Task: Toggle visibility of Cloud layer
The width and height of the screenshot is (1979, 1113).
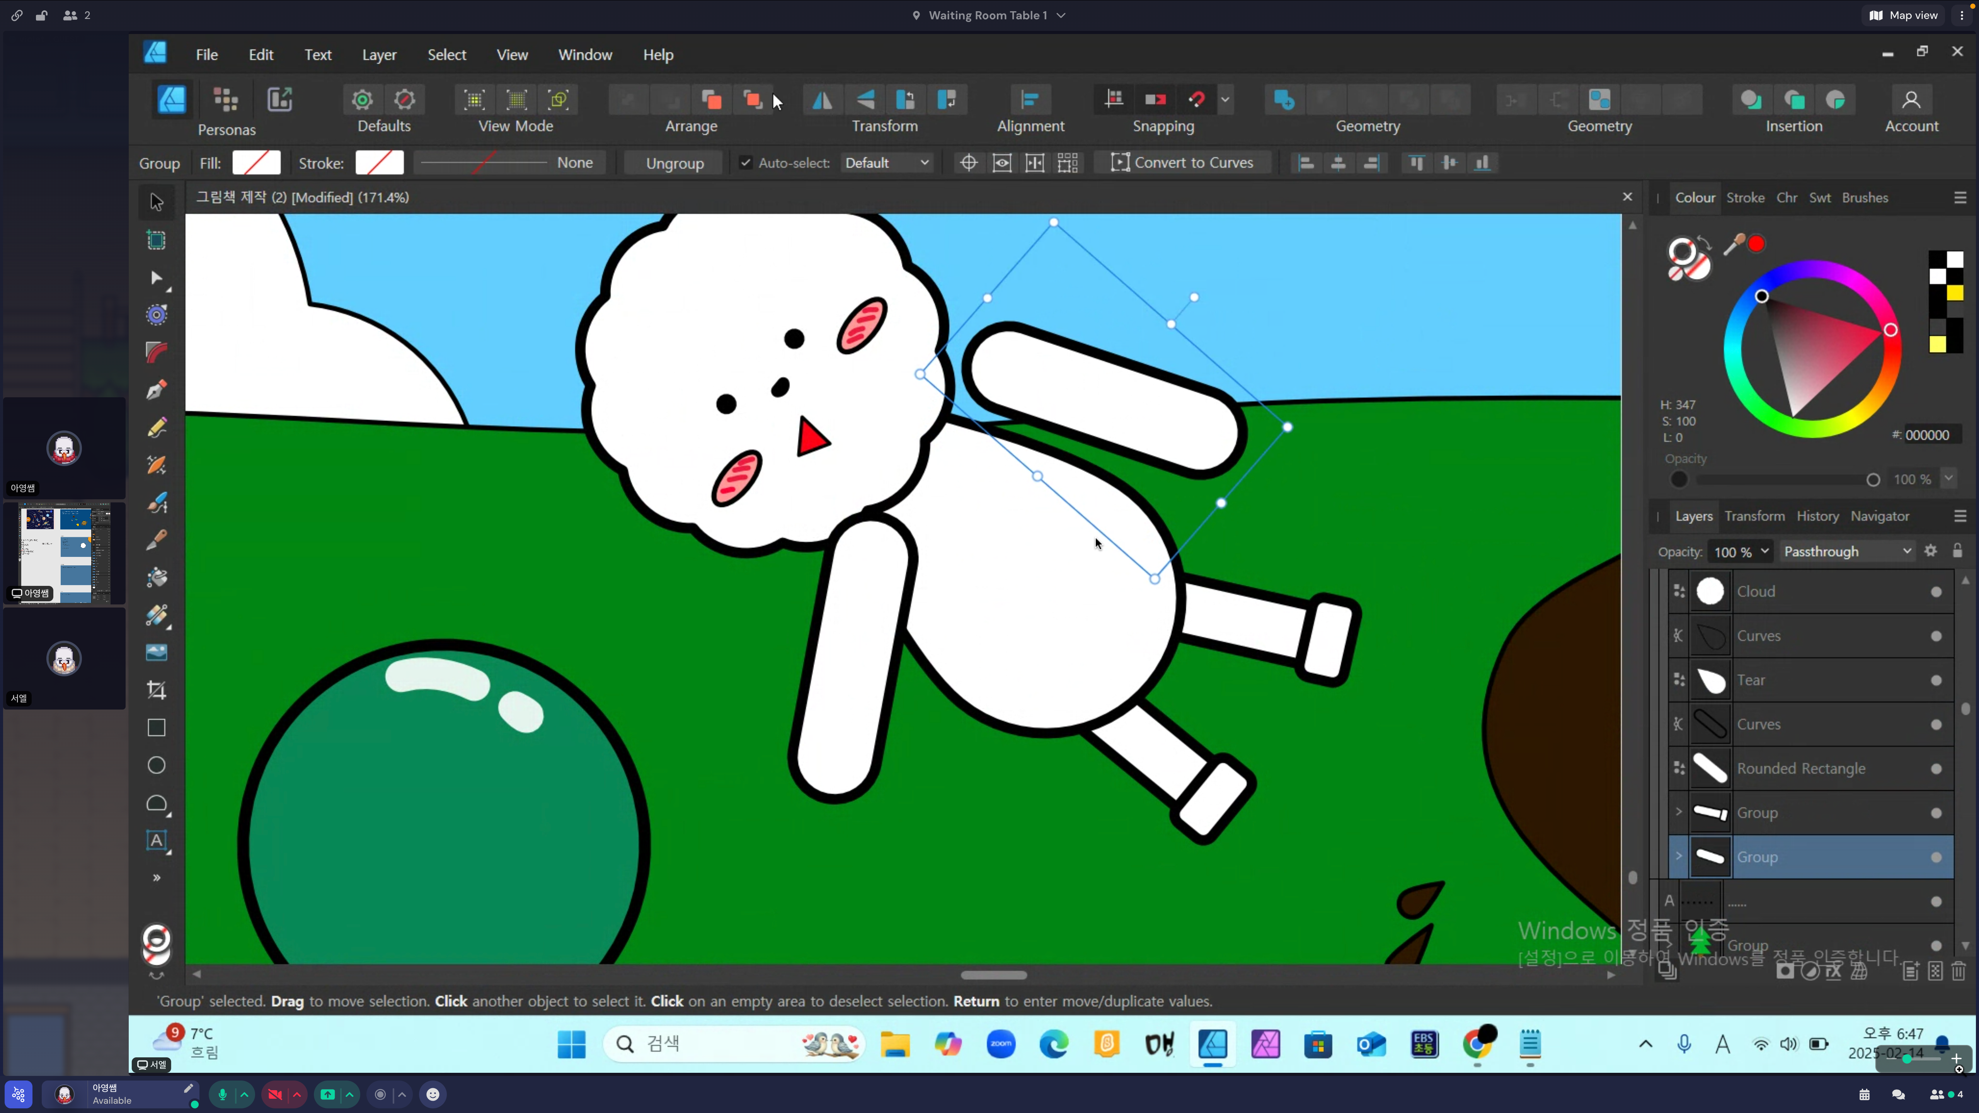Action: point(1936,591)
